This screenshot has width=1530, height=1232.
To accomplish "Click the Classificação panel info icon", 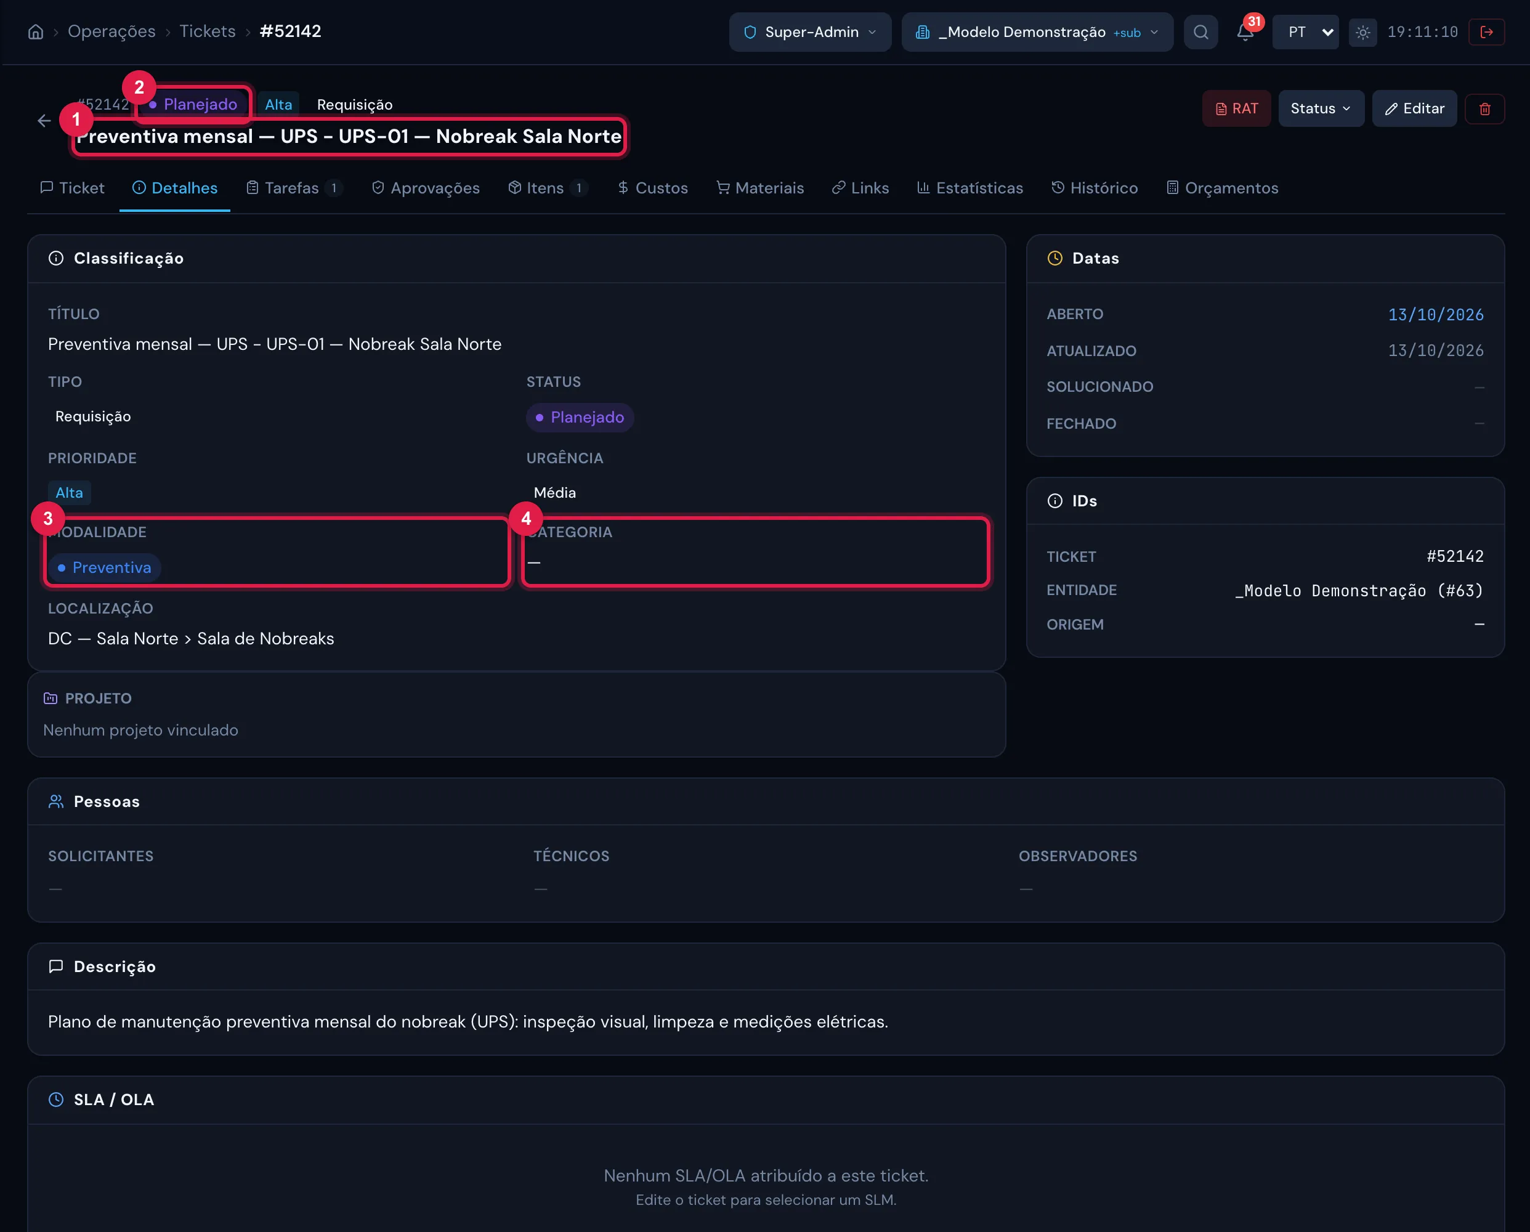I will tap(56, 258).
